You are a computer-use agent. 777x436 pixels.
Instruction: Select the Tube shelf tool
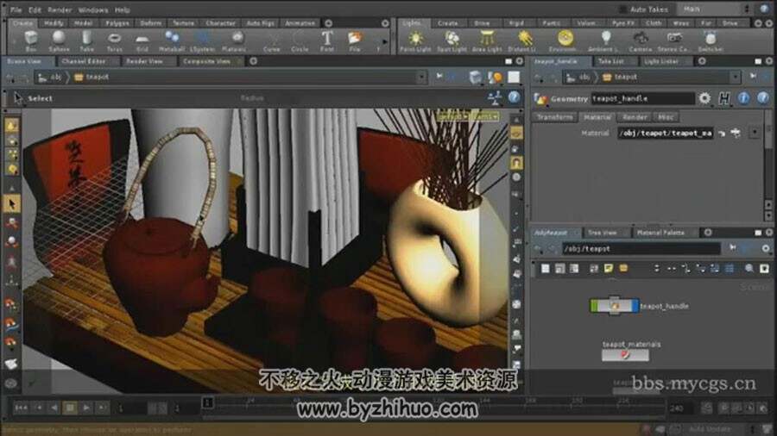click(x=86, y=41)
